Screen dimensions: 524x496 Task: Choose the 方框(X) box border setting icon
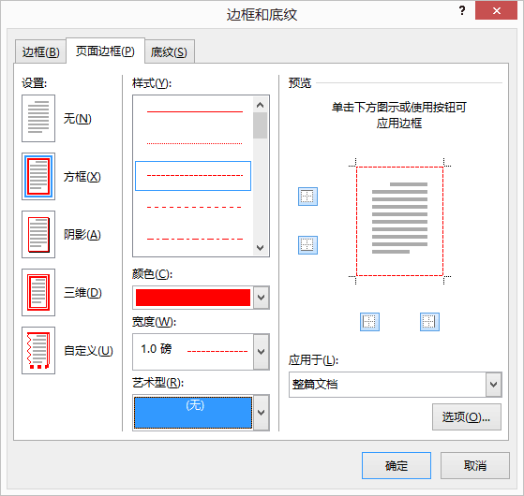(x=38, y=177)
